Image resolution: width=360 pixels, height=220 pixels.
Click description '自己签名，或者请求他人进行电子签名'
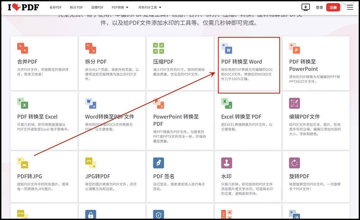coord(179,187)
